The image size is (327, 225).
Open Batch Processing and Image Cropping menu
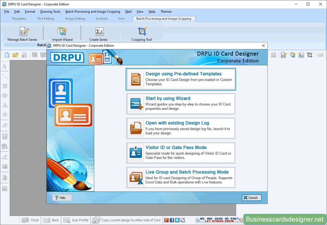coord(93,12)
